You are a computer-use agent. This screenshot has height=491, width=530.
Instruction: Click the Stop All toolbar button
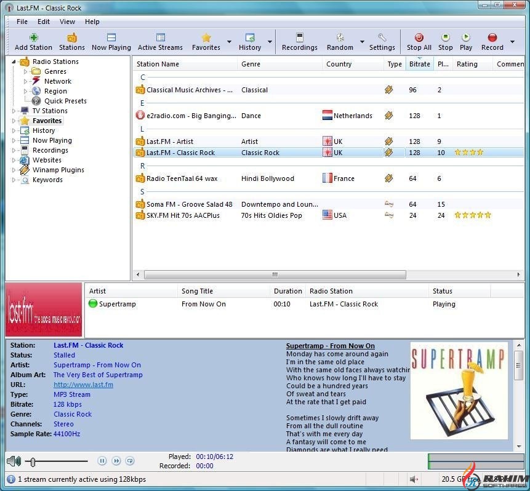[419, 42]
